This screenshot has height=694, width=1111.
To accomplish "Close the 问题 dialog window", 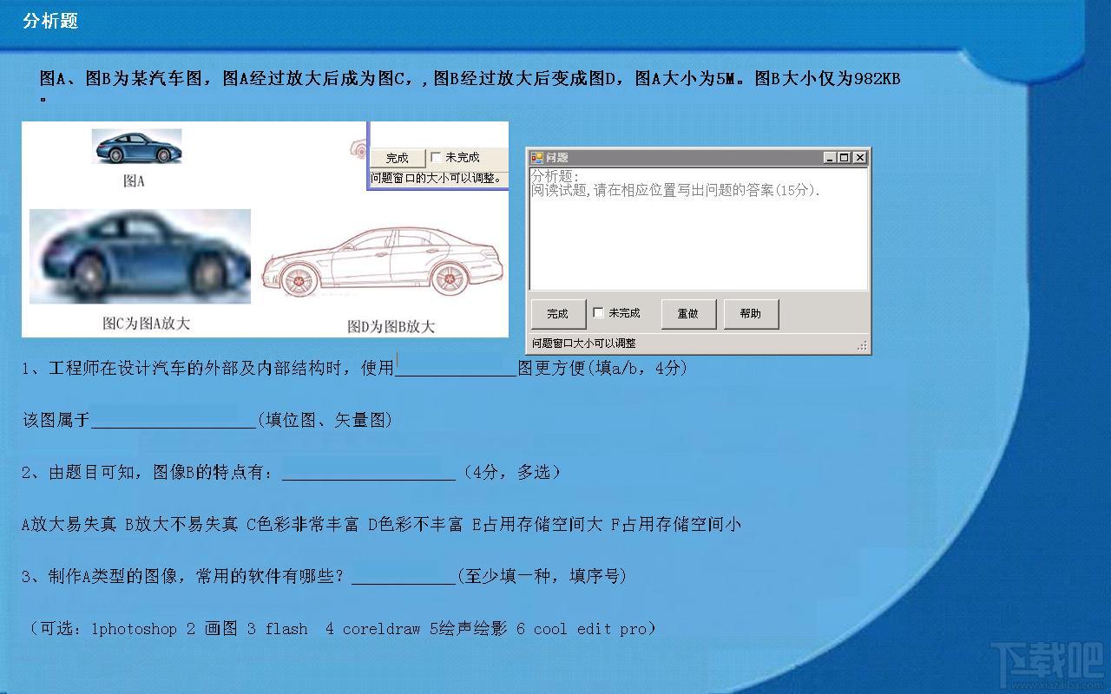I will (859, 158).
